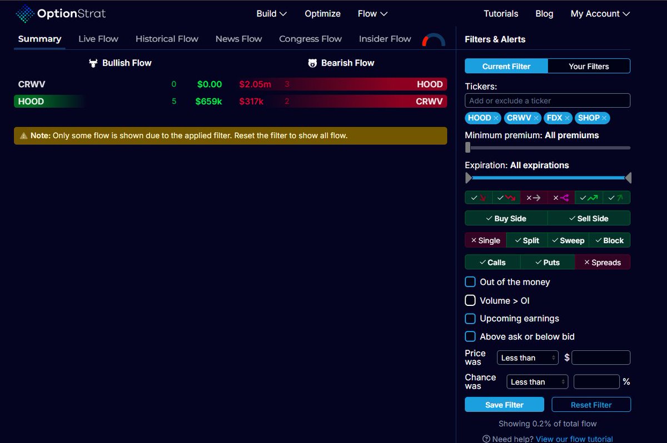Enable the Single trade type filter
The image size is (667, 443).
tap(486, 240)
